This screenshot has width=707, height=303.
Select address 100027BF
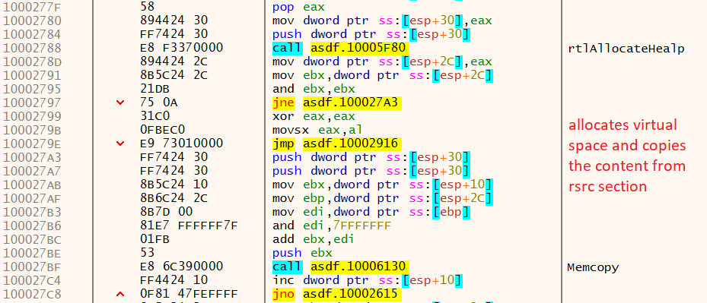pyautogui.click(x=32, y=267)
